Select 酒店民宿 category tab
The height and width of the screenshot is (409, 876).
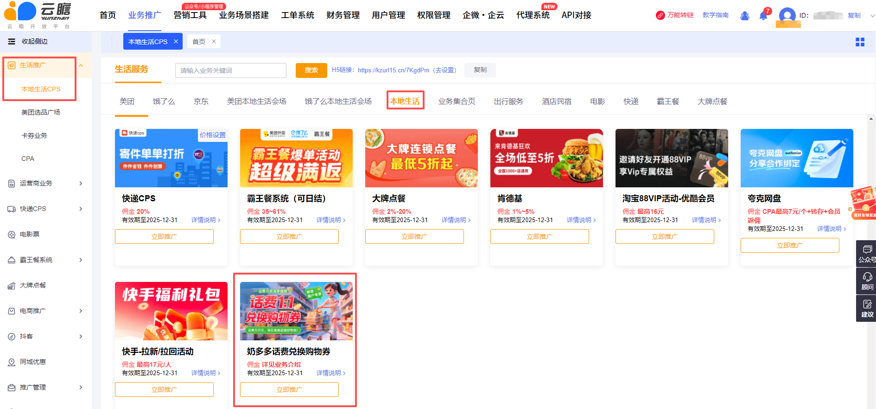point(557,101)
